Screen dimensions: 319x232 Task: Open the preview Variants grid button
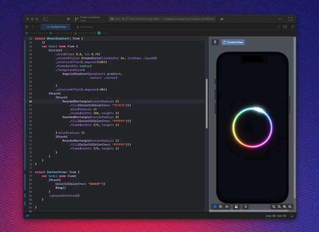tap(226, 207)
